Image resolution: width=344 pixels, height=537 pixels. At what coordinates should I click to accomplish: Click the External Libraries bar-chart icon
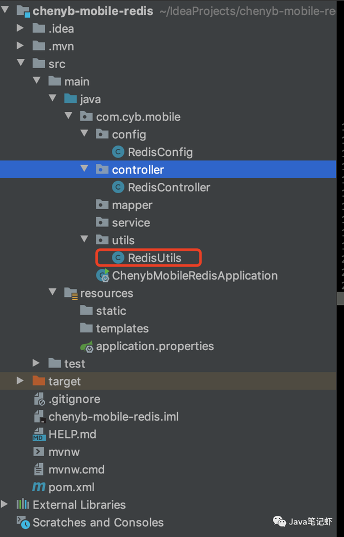(23, 504)
